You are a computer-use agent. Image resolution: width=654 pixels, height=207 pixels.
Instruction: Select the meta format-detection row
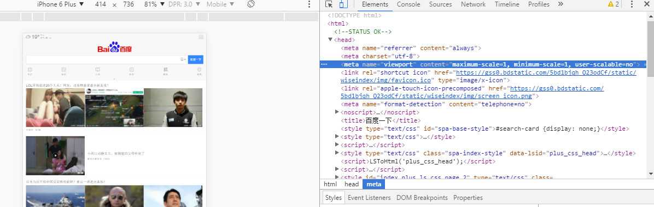[x=436, y=105]
